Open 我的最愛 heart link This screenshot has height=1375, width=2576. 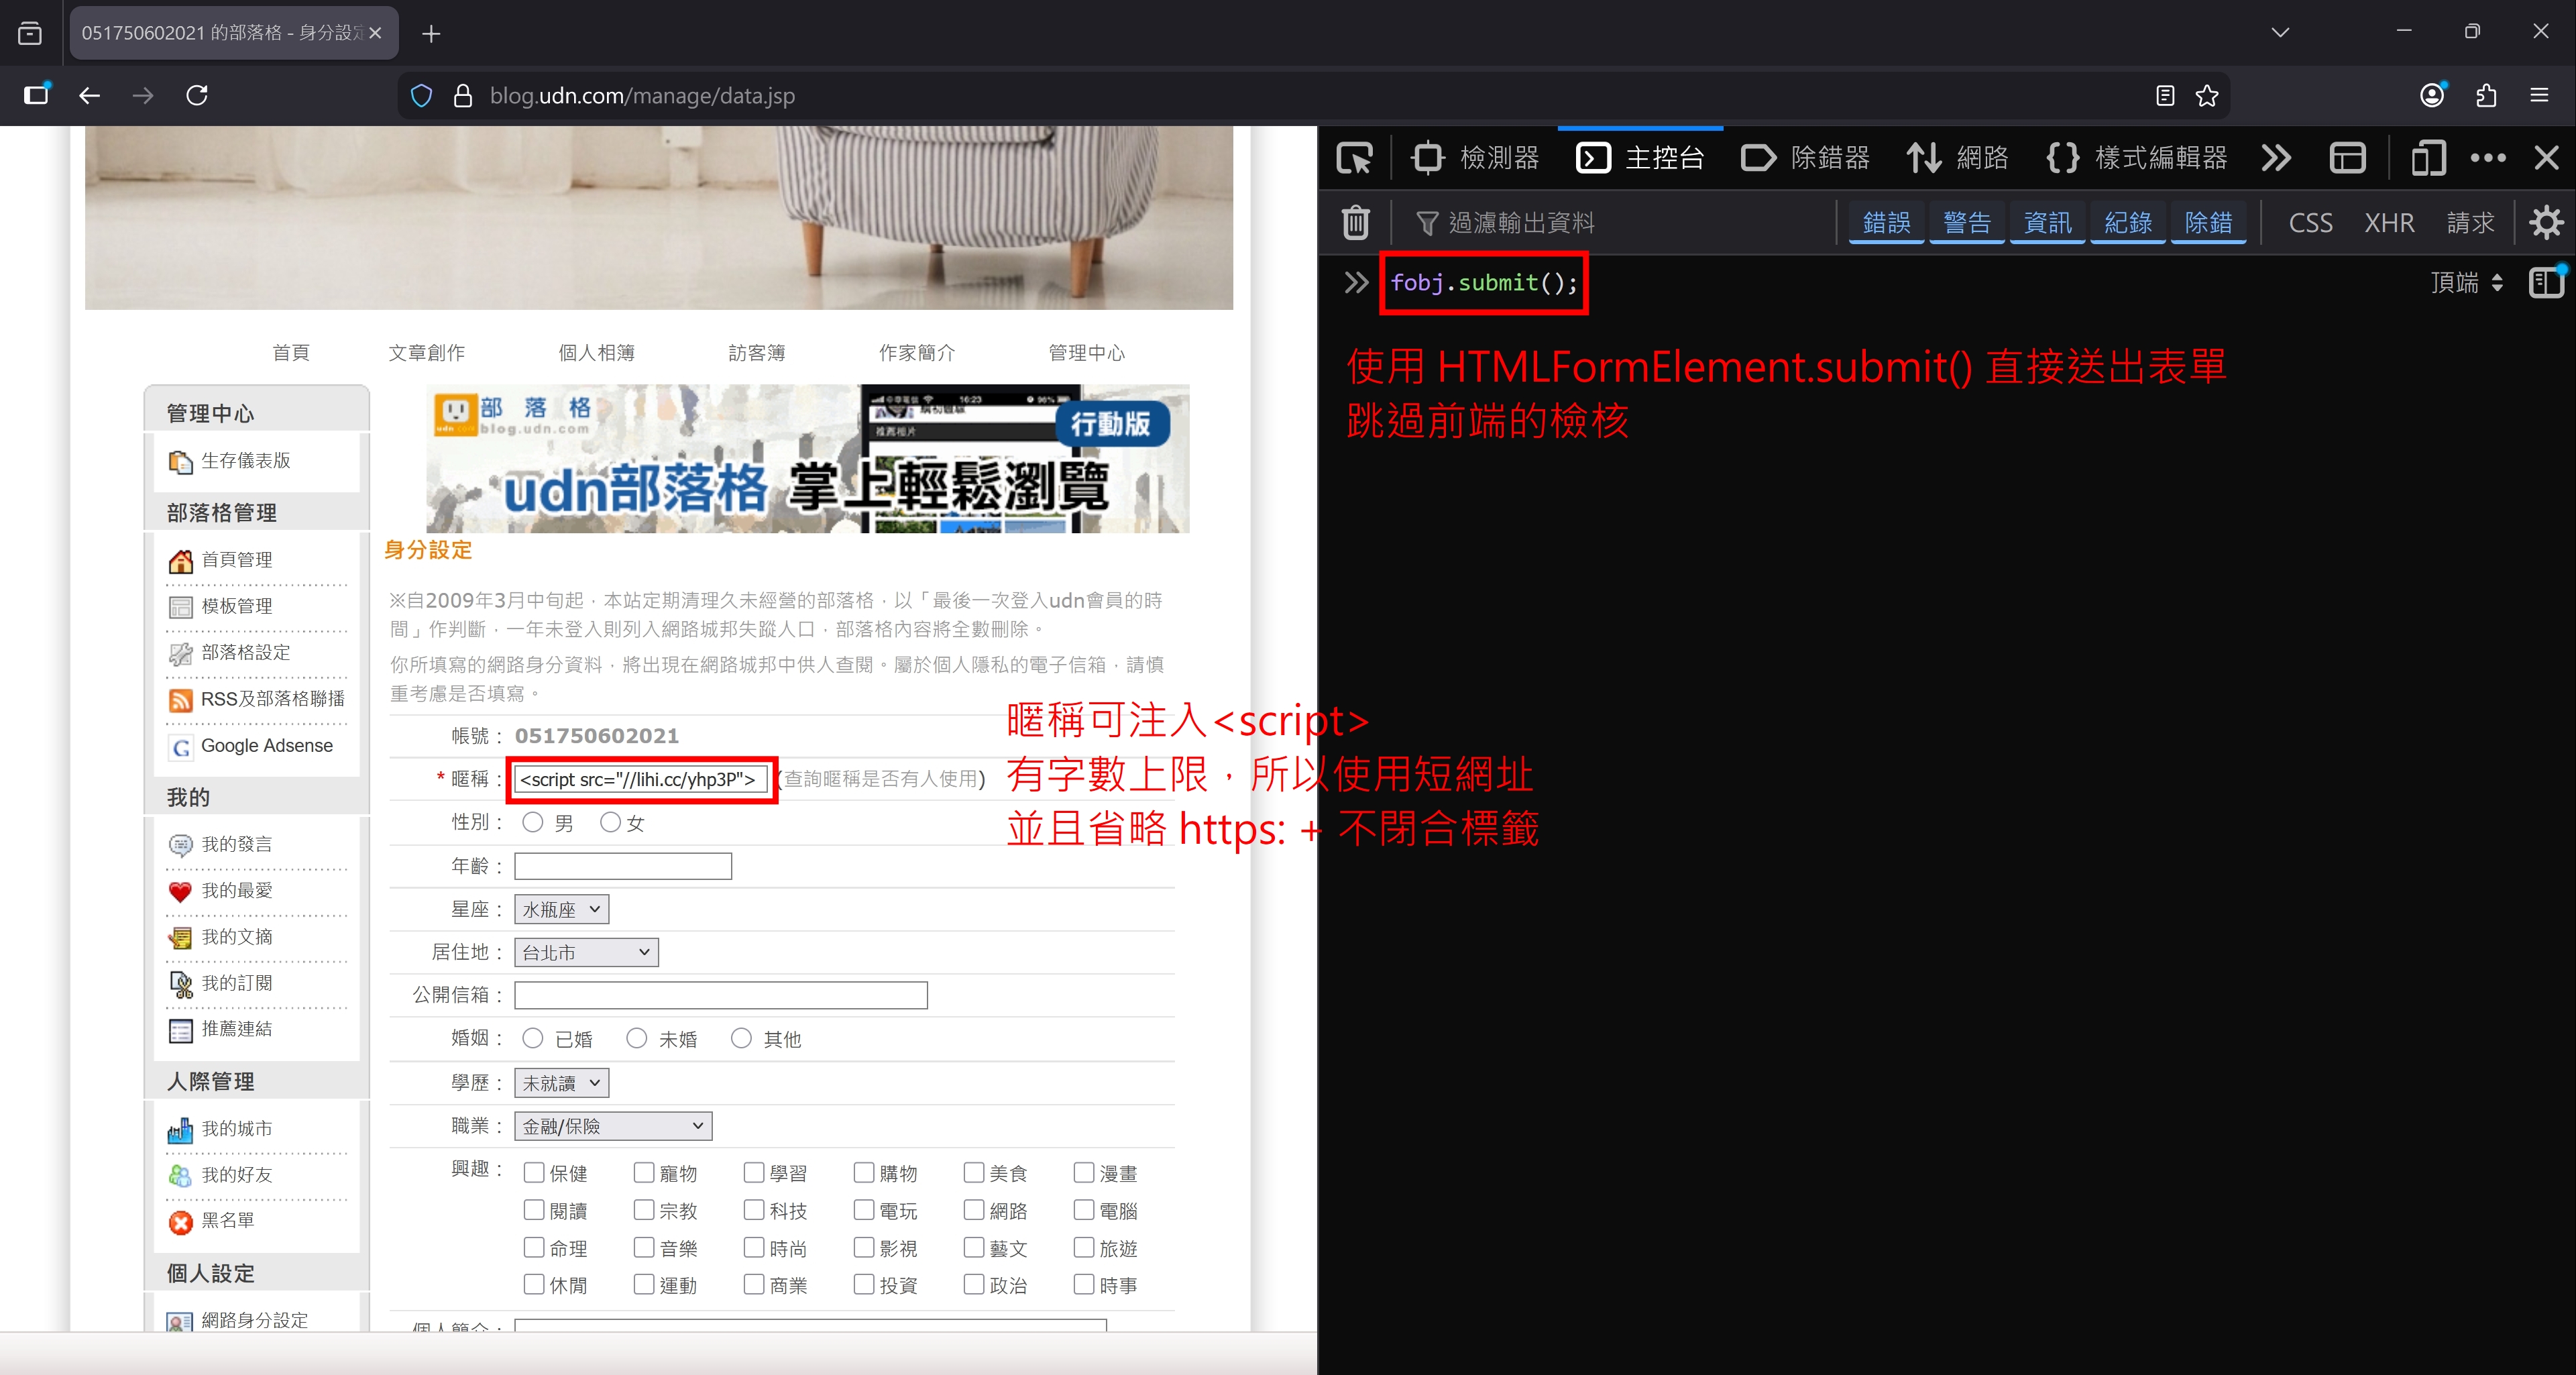pyautogui.click(x=237, y=890)
